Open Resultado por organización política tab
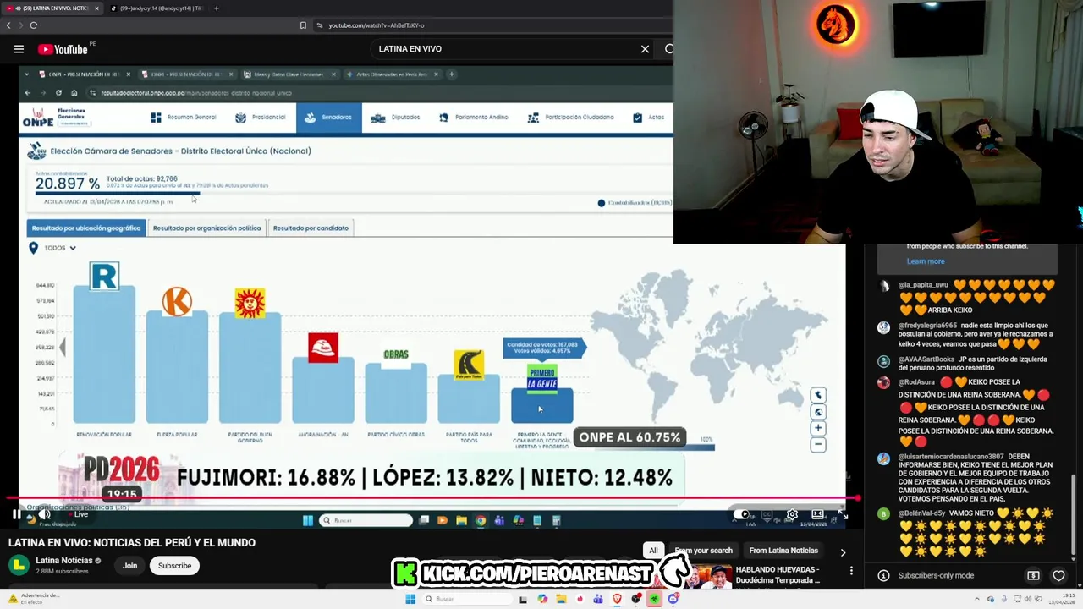The width and height of the screenshot is (1083, 609). click(x=206, y=228)
